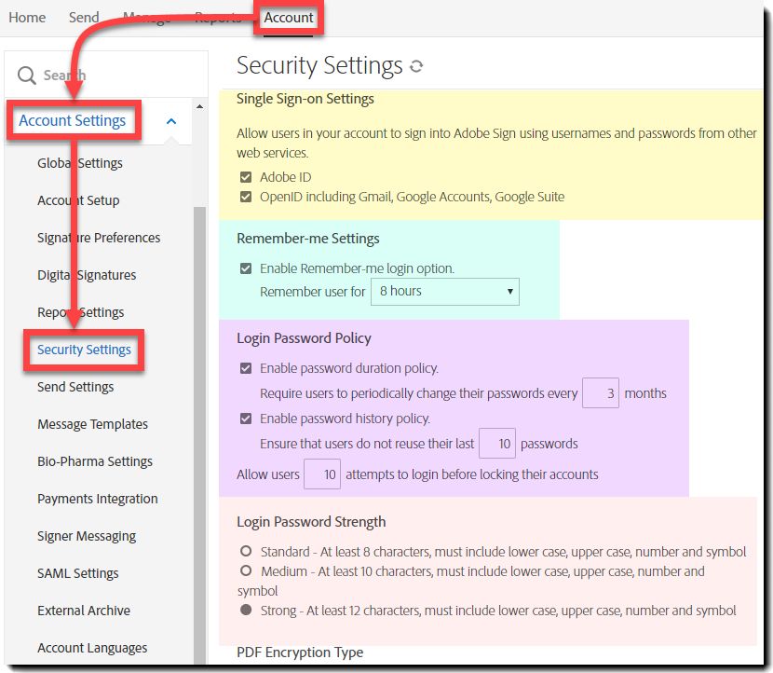The width and height of the screenshot is (773, 673).
Task: Collapse the Account Settings section chevron
Action: pos(171,121)
